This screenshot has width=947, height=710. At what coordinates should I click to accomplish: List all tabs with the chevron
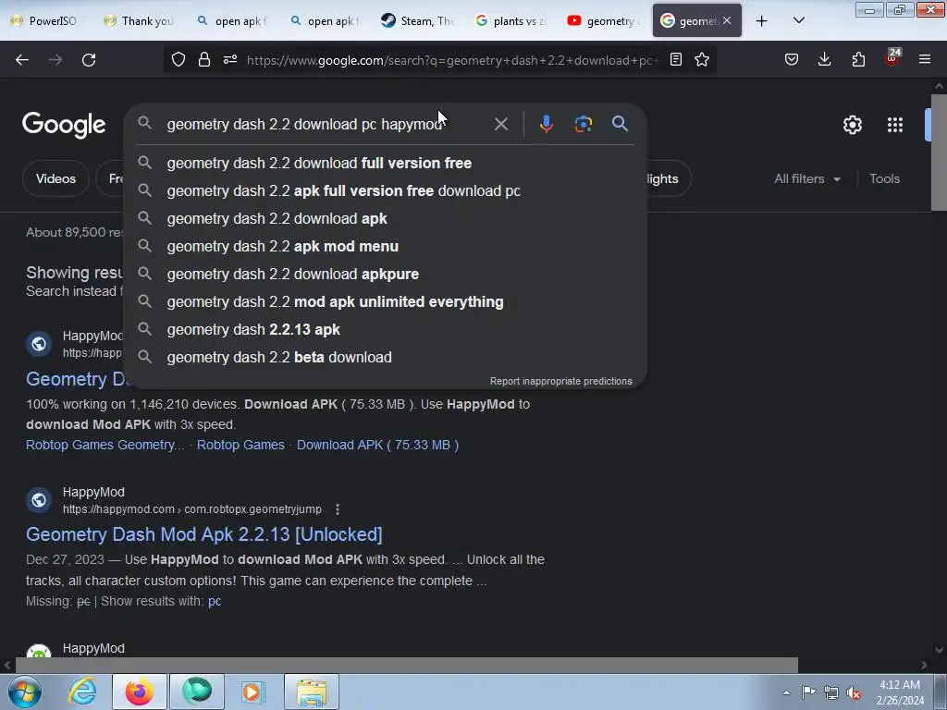point(798,20)
